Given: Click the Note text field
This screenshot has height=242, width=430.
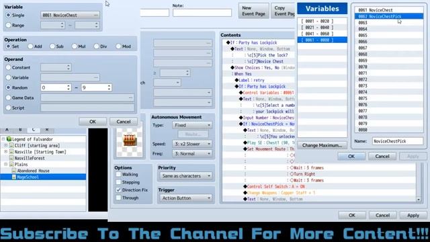Looking at the screenshot, I should click(202, 13).
